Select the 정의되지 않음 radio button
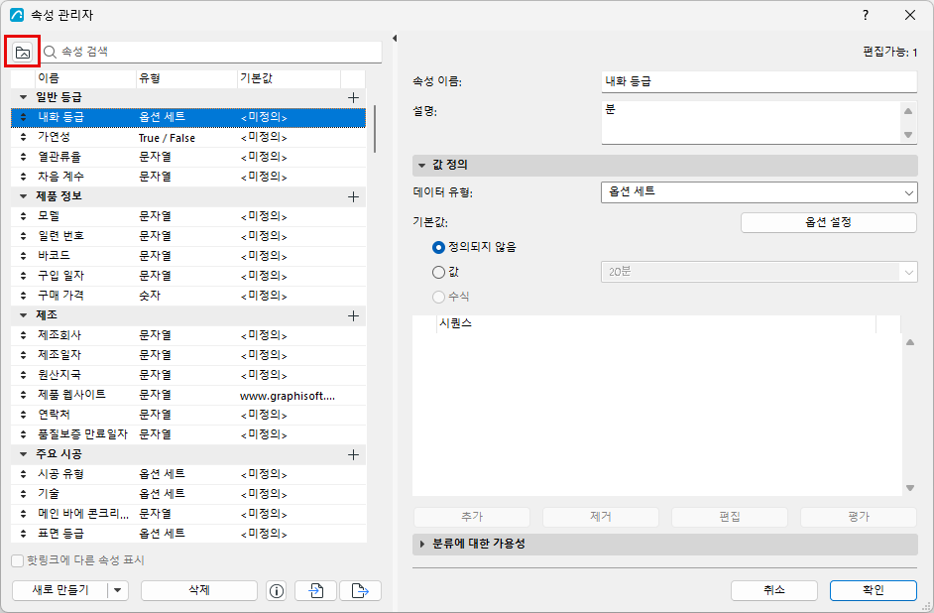Screen dimensions: 934x613 438,247
